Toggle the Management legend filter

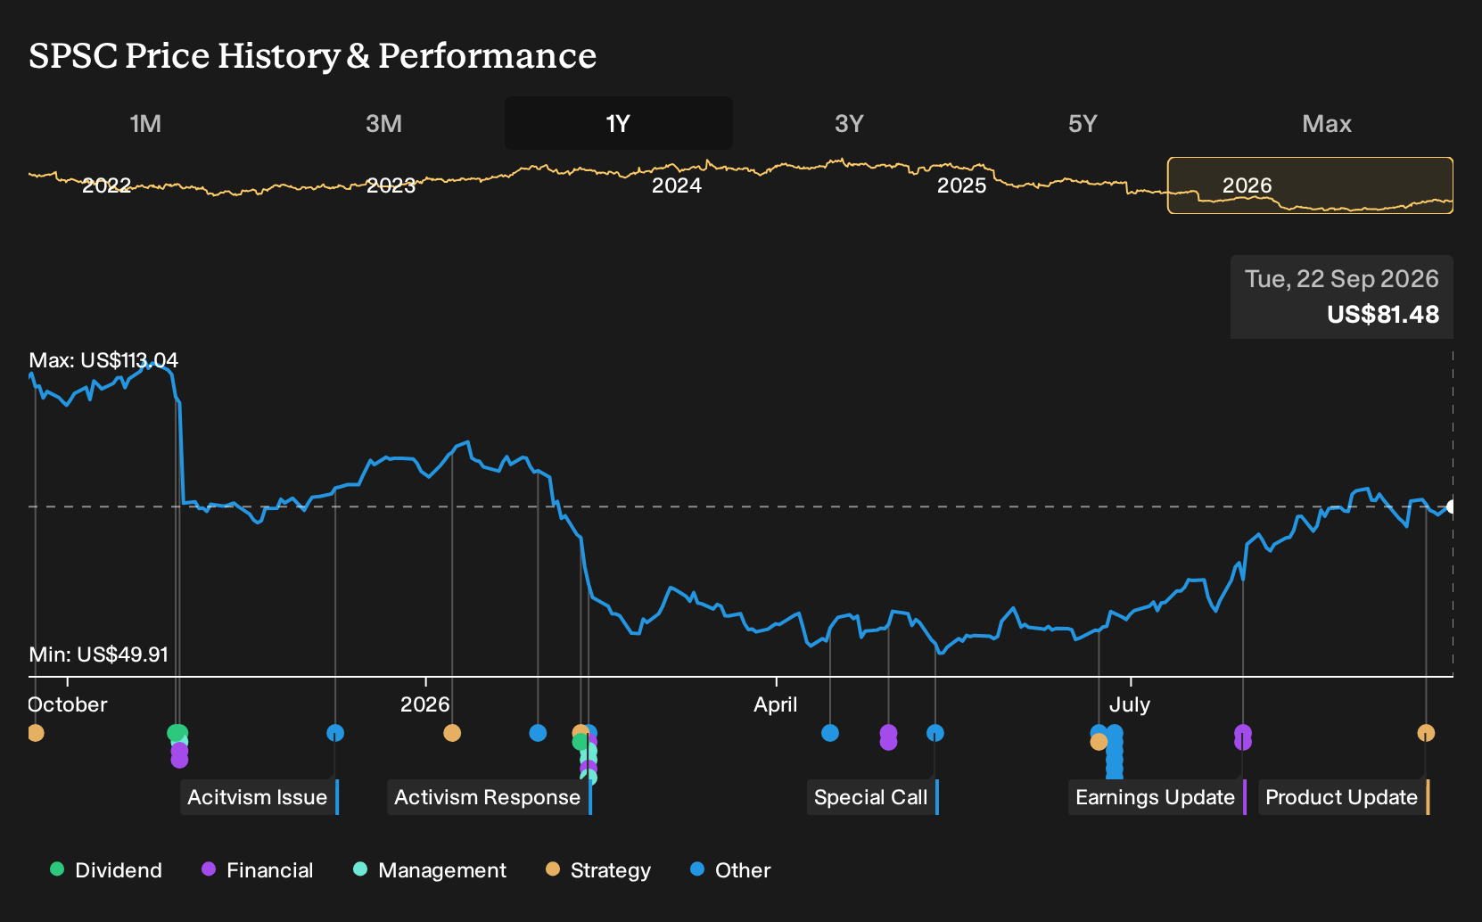(x=430, y=870)
